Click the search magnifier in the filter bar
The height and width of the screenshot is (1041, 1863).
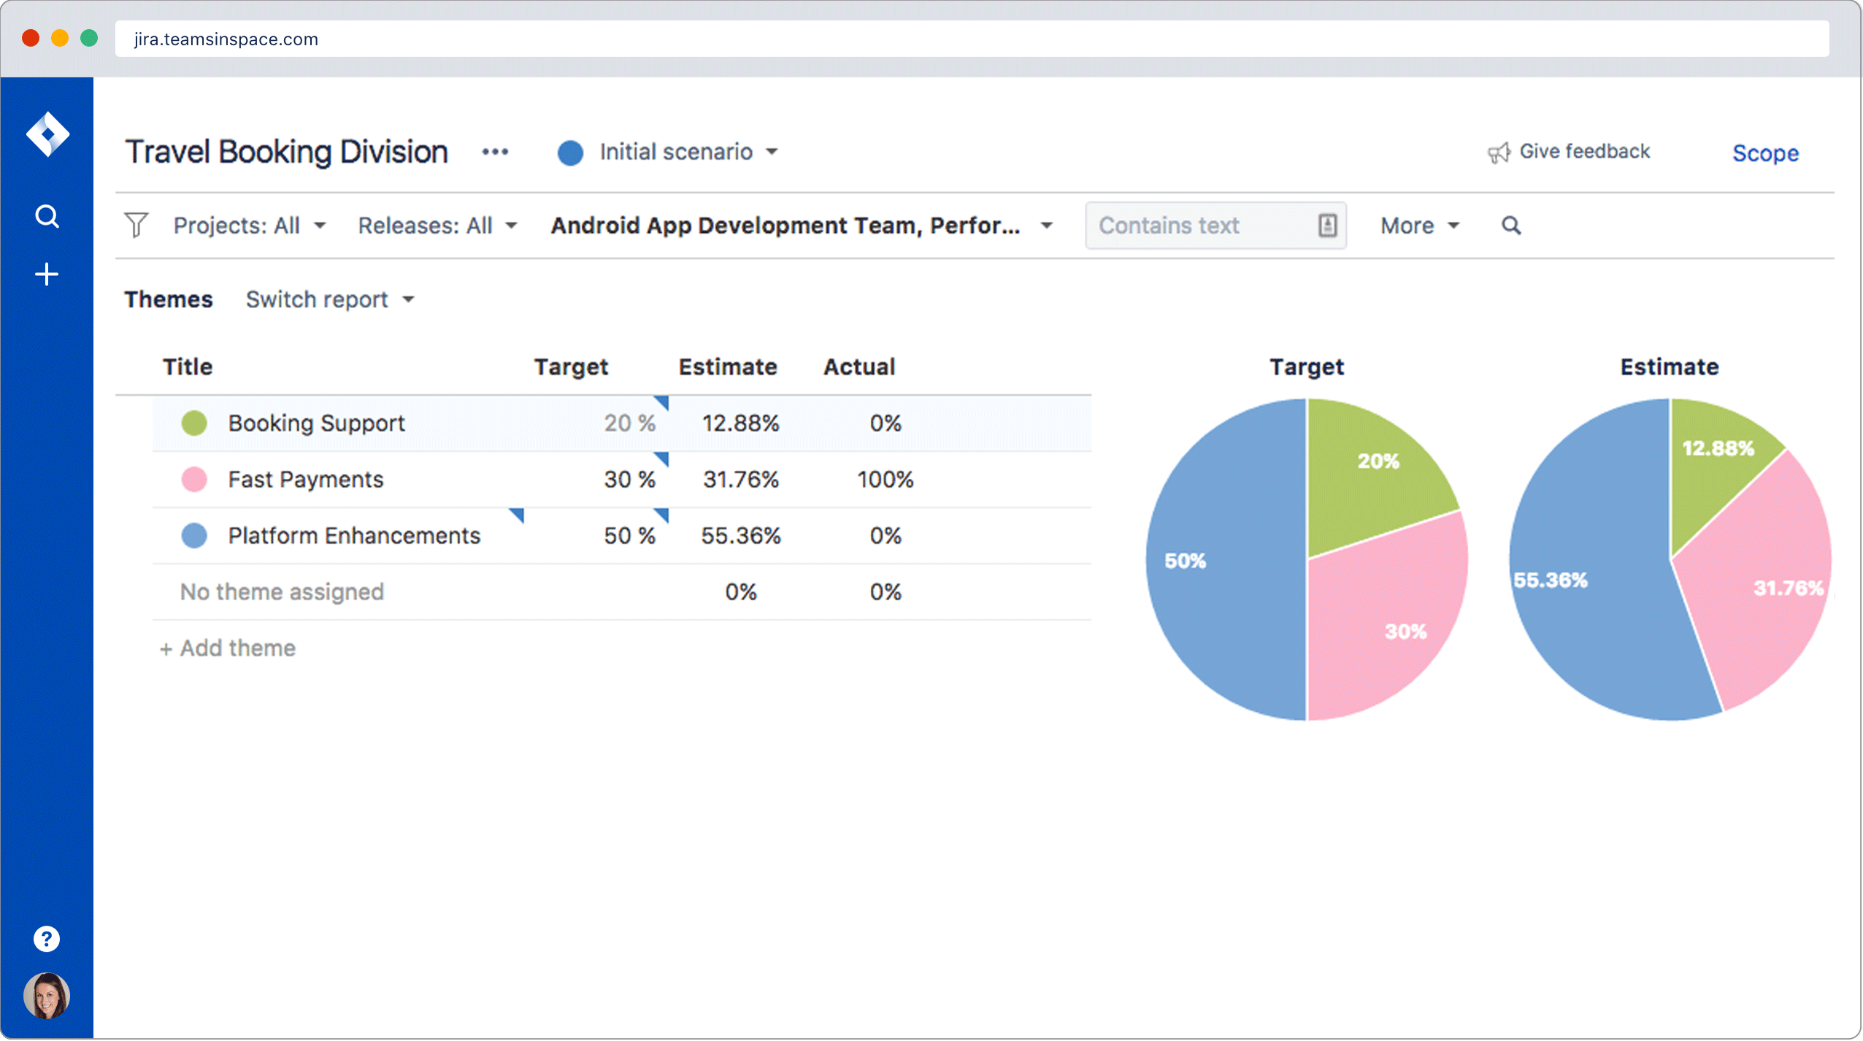pyautogui.click(x=1511, y=226)
